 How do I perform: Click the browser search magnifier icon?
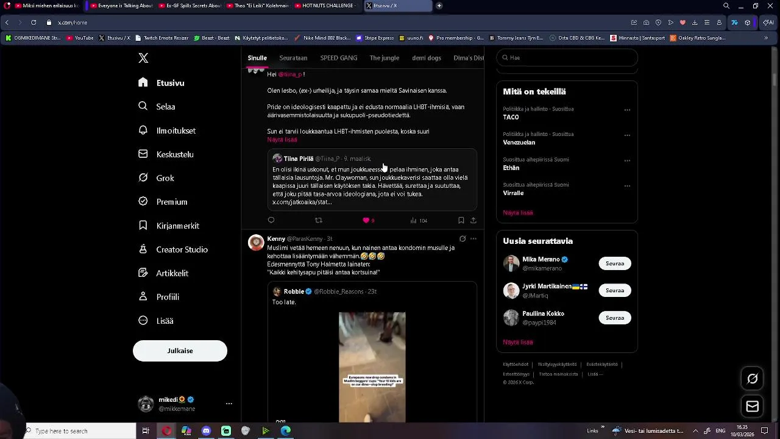coord(726,5)
